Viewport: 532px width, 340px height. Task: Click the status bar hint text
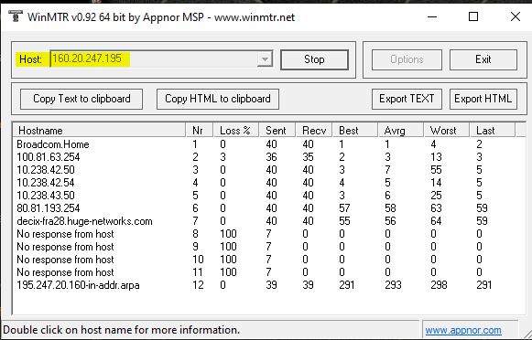(x=121, y=330)
